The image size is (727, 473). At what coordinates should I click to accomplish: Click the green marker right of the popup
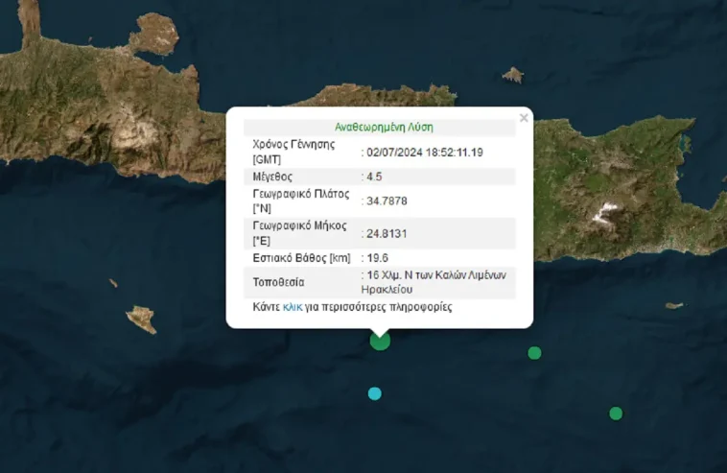(534, 353)
